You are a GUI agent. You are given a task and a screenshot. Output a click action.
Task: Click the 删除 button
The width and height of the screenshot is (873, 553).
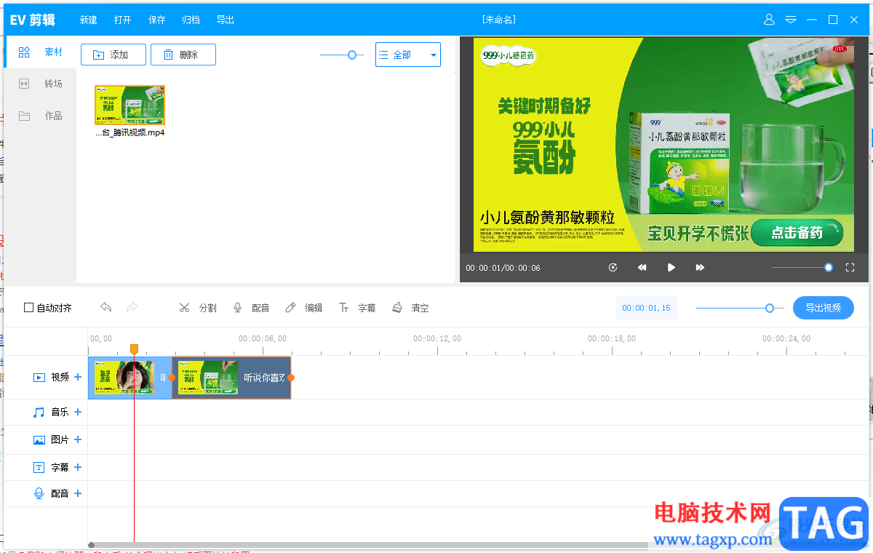(x=183, y=55)
